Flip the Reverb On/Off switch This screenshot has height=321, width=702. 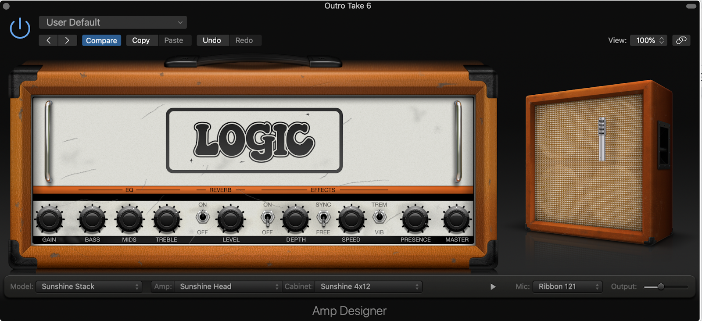pyautogui.click(x=202, y=217)
